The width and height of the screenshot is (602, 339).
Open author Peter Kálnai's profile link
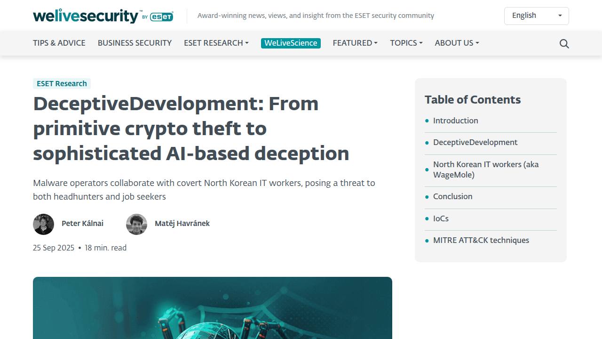coord(82,224)
